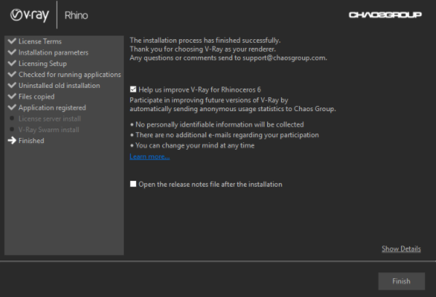Screen dimensions: 436x297
Task: Click the checkmark beside Installation parameters
Action: (12, 52)
